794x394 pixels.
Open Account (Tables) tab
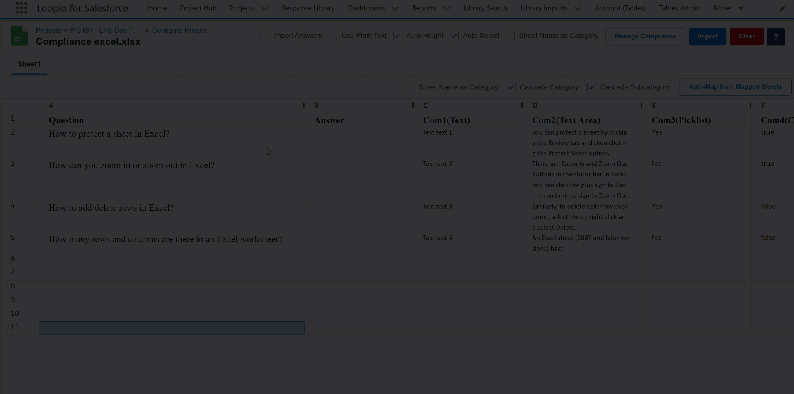tap(620, 8)
